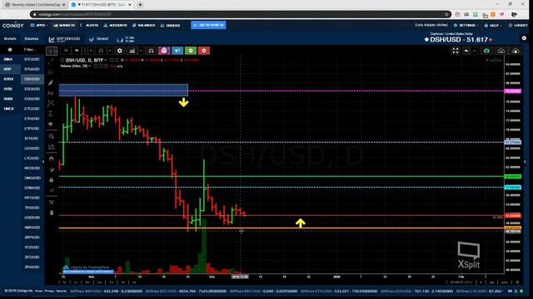Open the bar style dropdown arrow
The height and width of the screenshot is (299, 533).
tap(110, 51)
